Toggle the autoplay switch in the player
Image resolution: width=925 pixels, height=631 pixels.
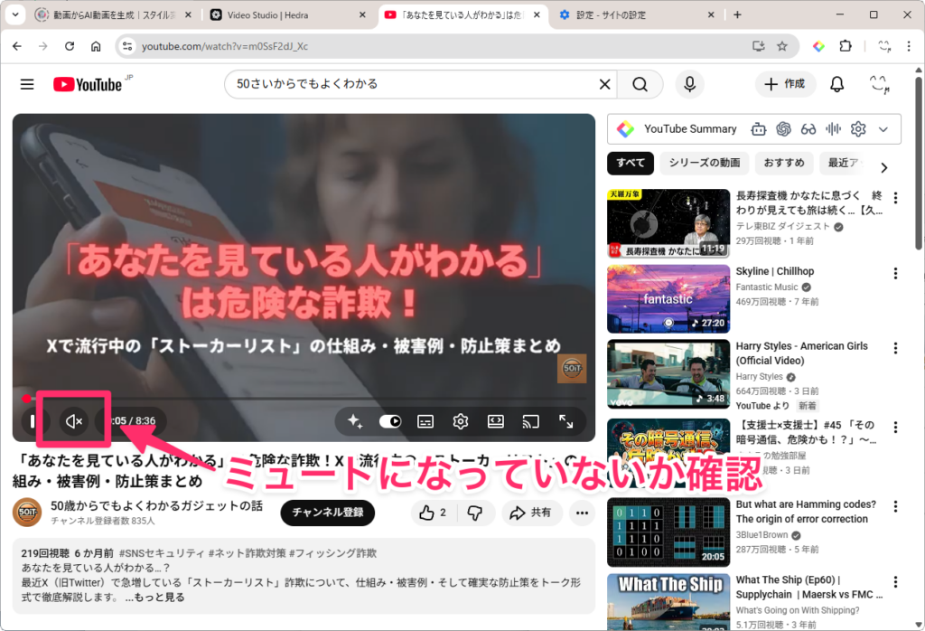[390, 421]
